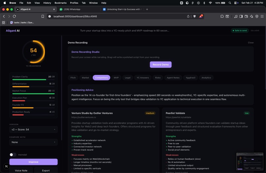Image resolution: width=266 pixels, height=173 pixels.
Task: Open the site info icon in the address bar
Action: pos(50,16)
